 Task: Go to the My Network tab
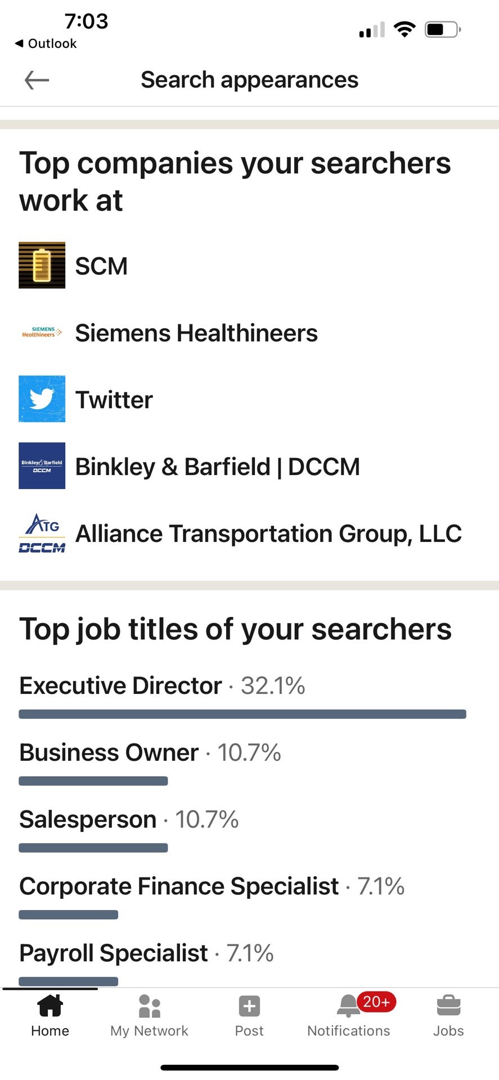pyautogui.click(x=149, y=1016)
